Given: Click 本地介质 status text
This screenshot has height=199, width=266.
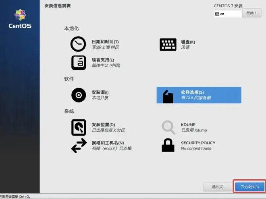Looking at the screenshot, I should 100,98.
